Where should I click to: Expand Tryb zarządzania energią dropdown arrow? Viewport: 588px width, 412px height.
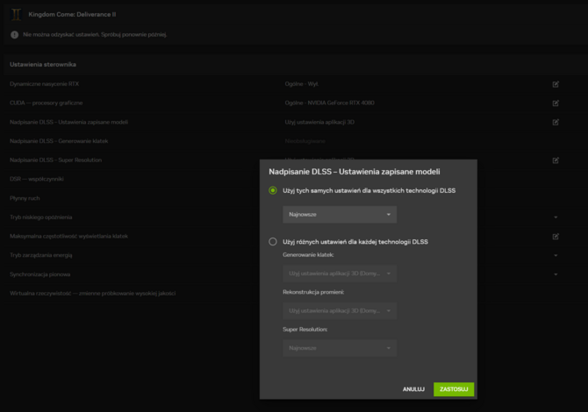tap(556, 255)
